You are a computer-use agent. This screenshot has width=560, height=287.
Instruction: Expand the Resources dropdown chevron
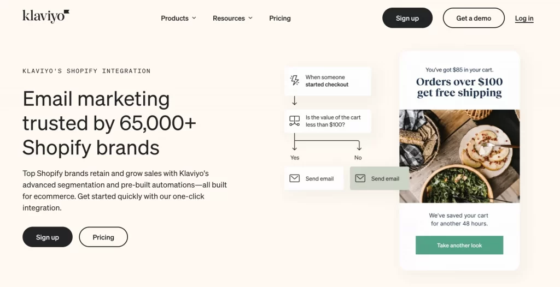[x=250, y=18]
